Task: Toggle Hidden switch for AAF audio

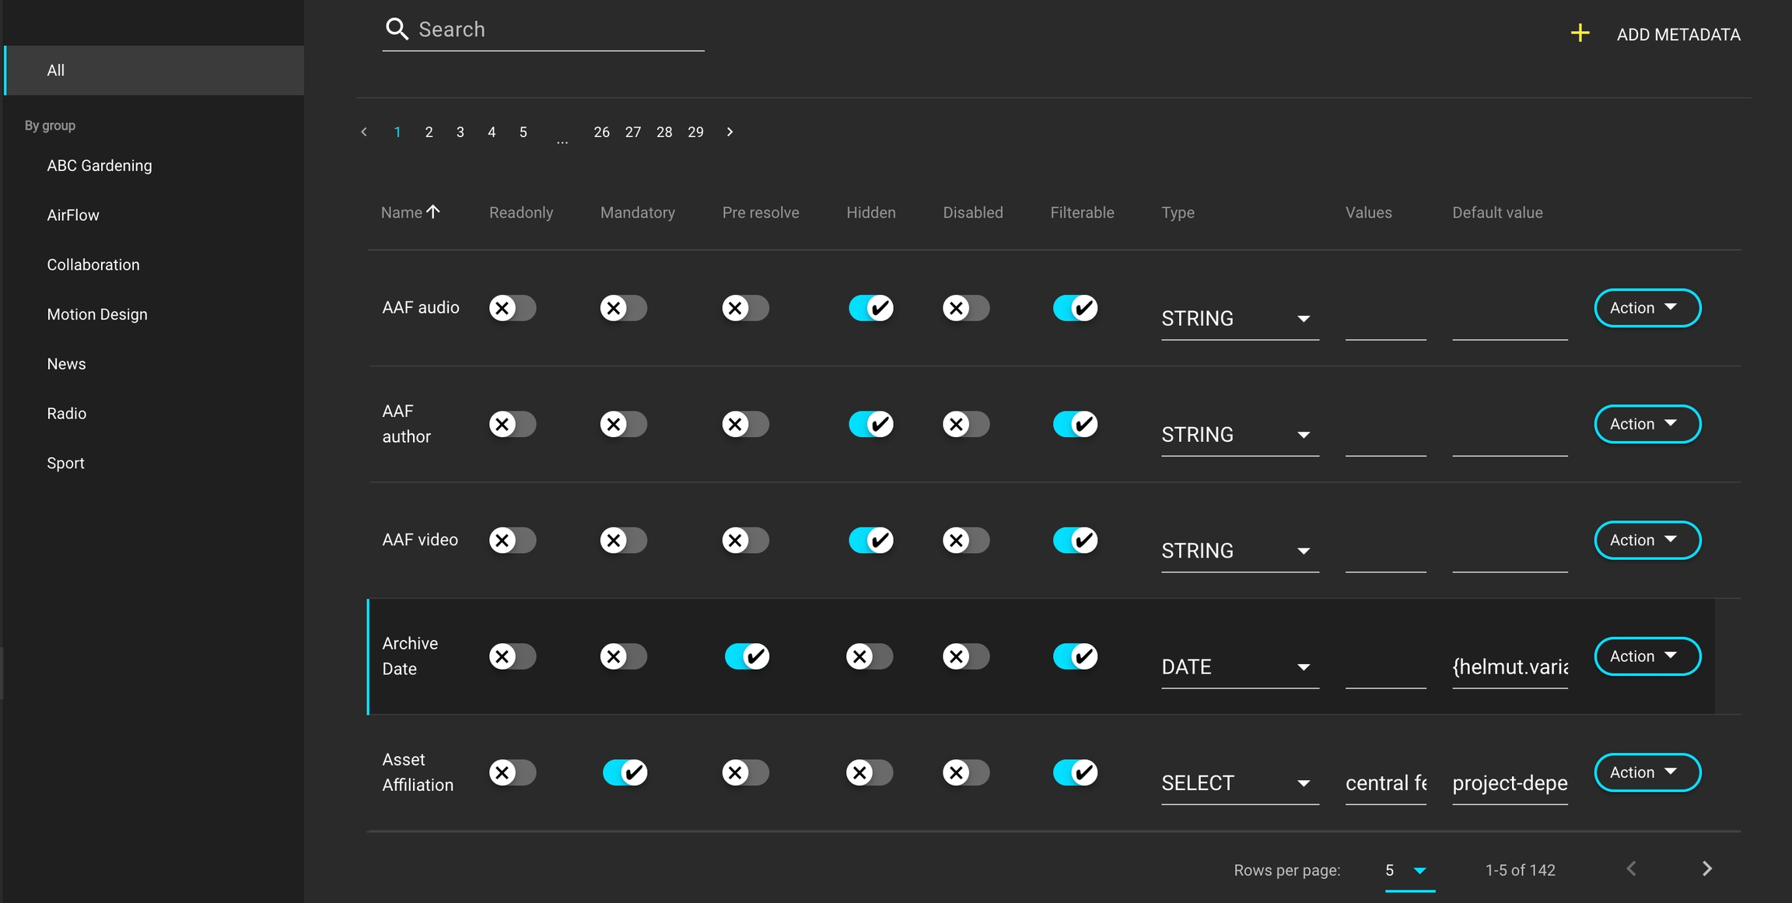Action: 870,308
